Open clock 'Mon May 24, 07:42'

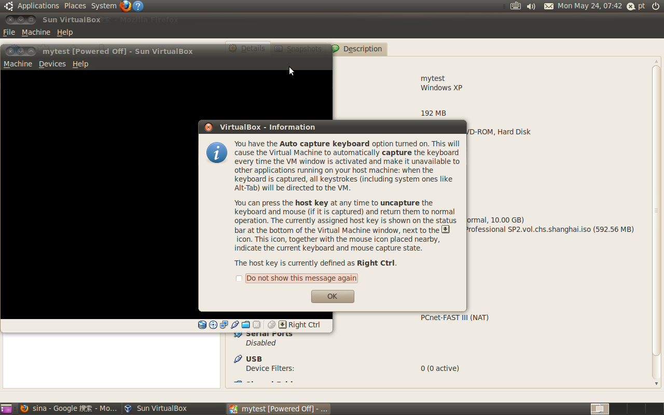click(x=590, y=6)
